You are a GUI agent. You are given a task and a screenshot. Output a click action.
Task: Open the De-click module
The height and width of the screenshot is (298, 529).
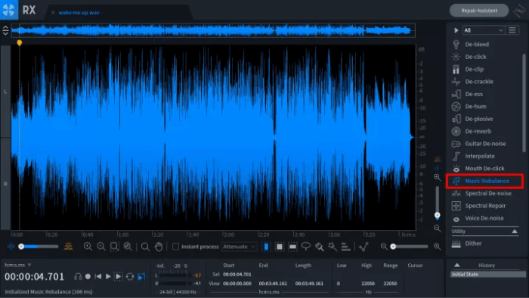coord(475,57)
